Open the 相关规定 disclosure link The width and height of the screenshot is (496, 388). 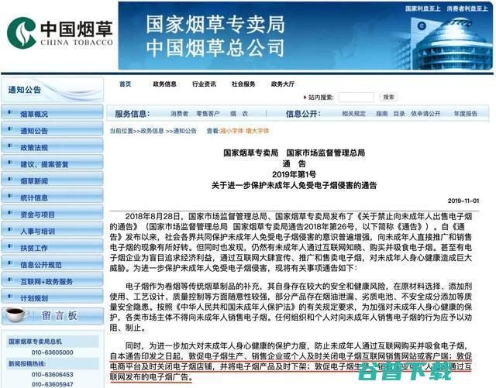click(x=353, y=114)
